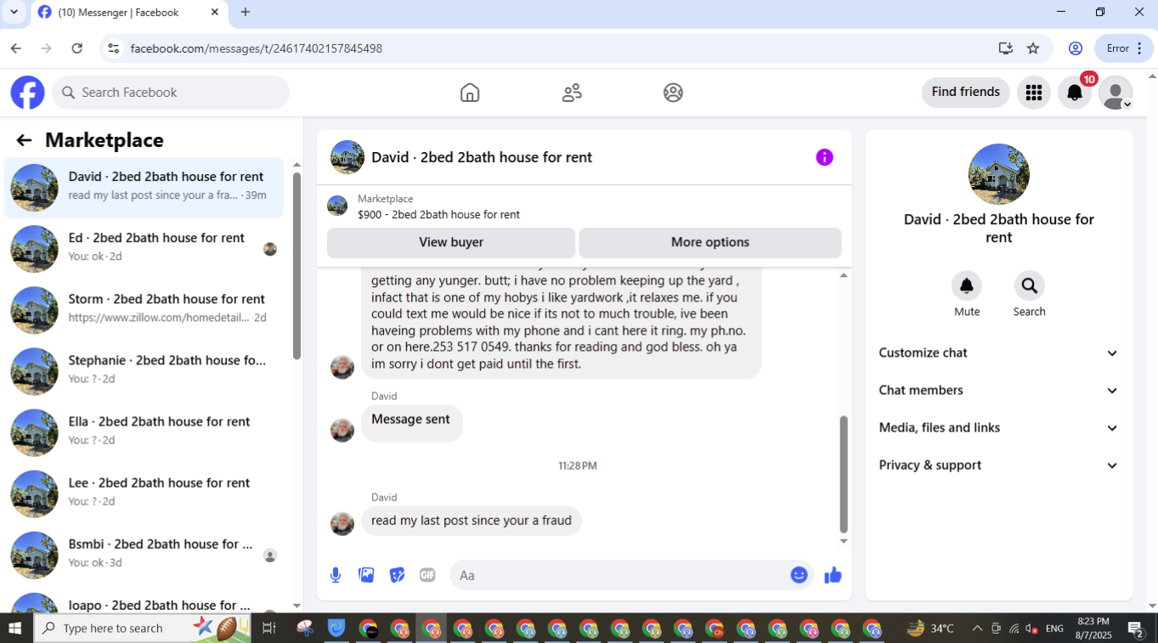Click the chat messages scrollbar thumb

(x=844, y=474)
